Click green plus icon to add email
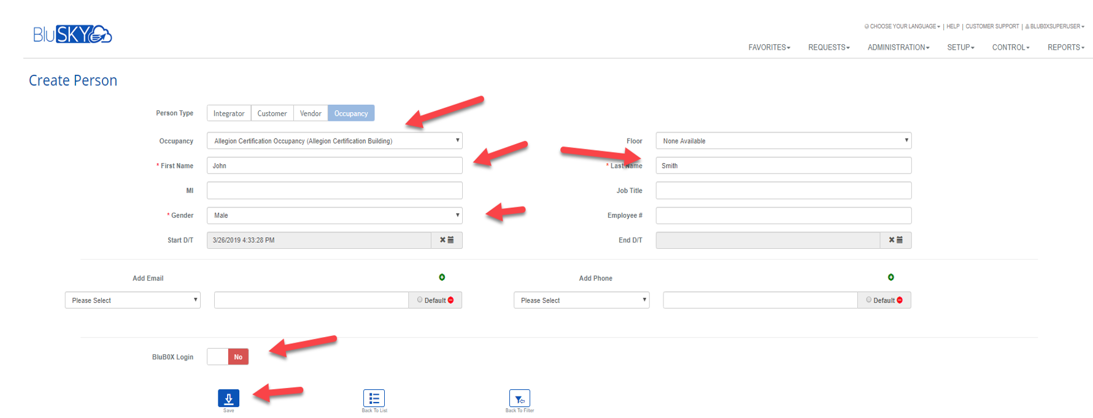The image size is (1093, 418). pyautogui.click(x=442, y=278)
